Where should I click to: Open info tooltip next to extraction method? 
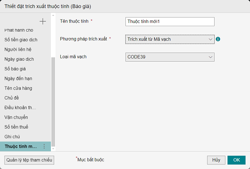pos(218,39)
